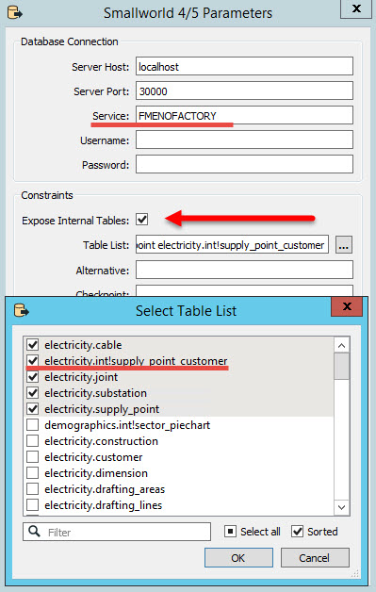Focus the Filter search field

click(117, 532)
